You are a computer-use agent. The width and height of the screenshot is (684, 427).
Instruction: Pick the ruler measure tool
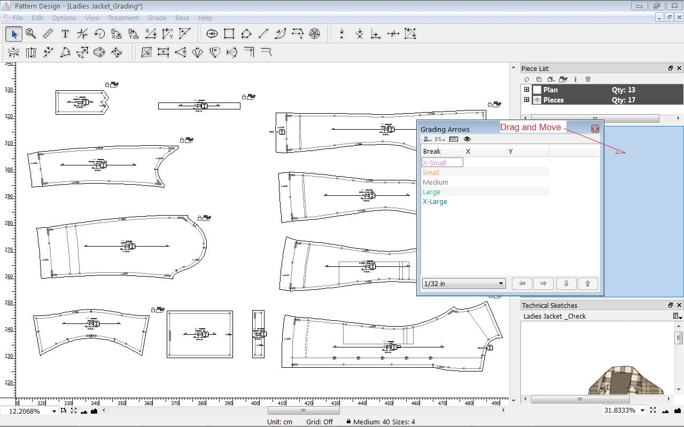[48, 34]
